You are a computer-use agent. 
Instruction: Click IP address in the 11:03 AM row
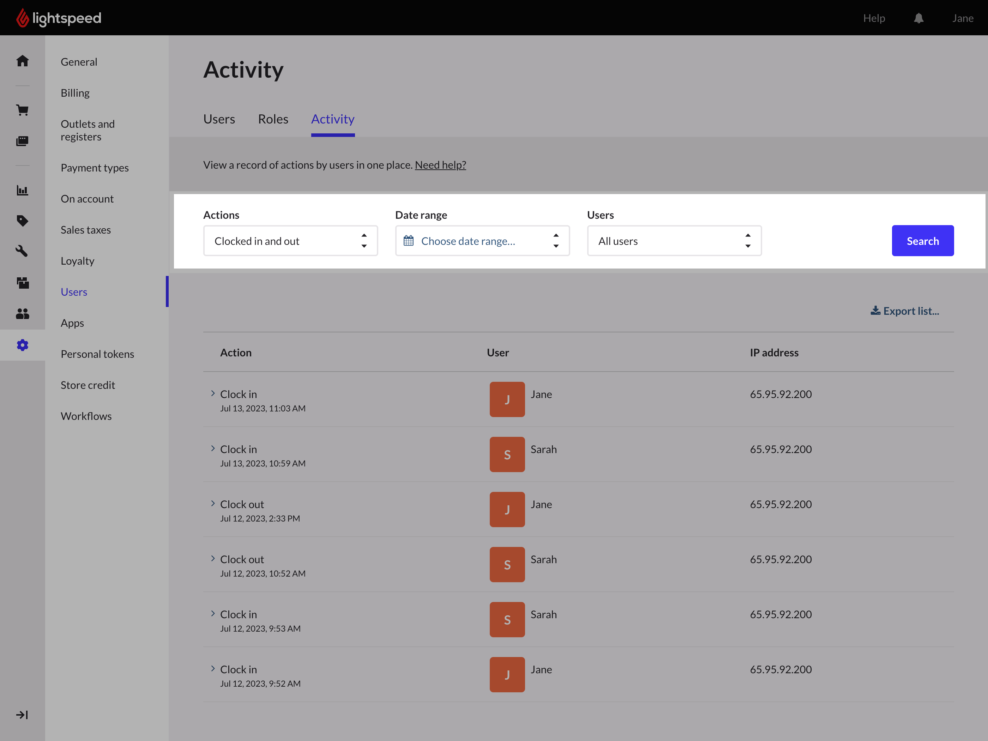point(781,394)
